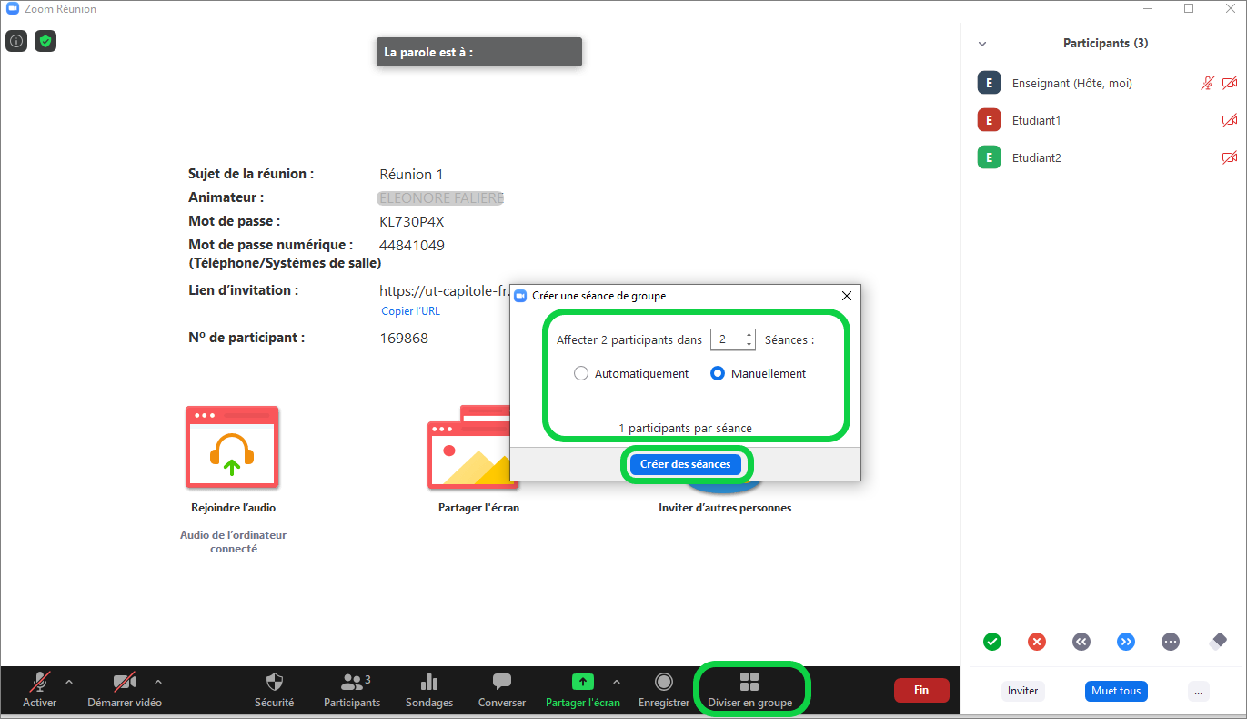The height and width of the screenshot is (719, 1247).
Task: Click gray slow-down rewind reaction
Action: coord(1081,642)
